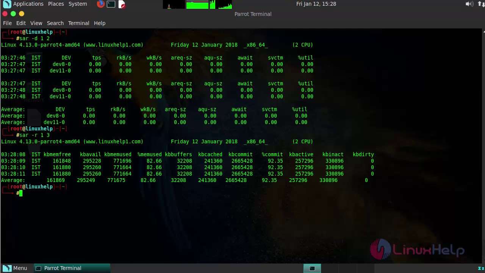485x273 pixels.
Task: Click the 'kbmemused' column header
Action: pyautogui.click(x=118, y=154)
